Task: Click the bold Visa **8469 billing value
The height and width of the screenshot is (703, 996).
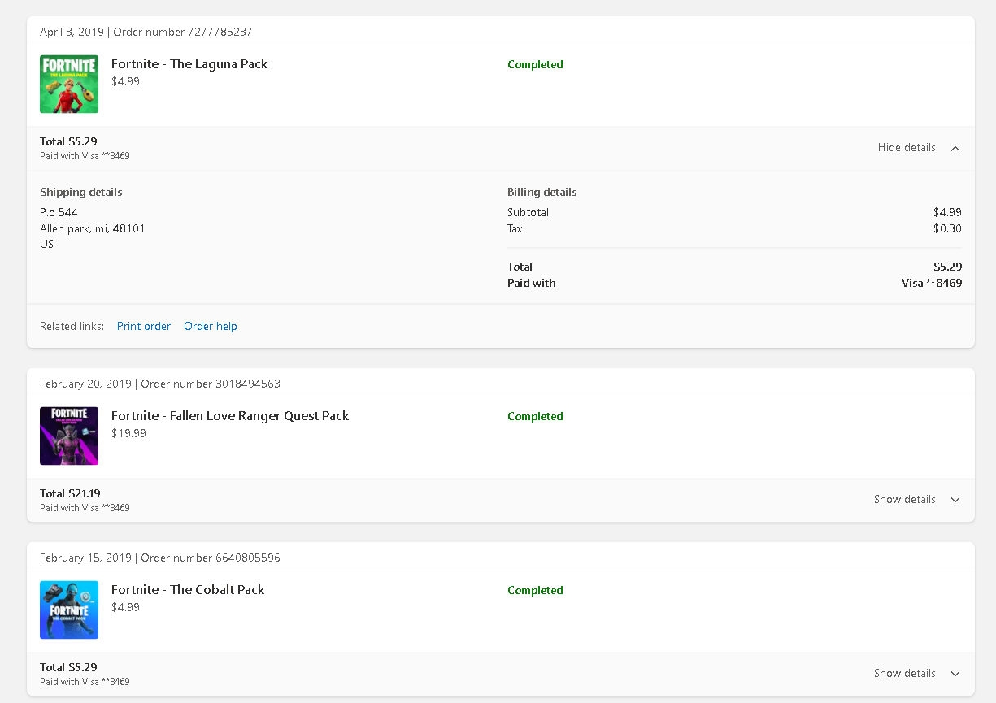Action: click(932, 284)
